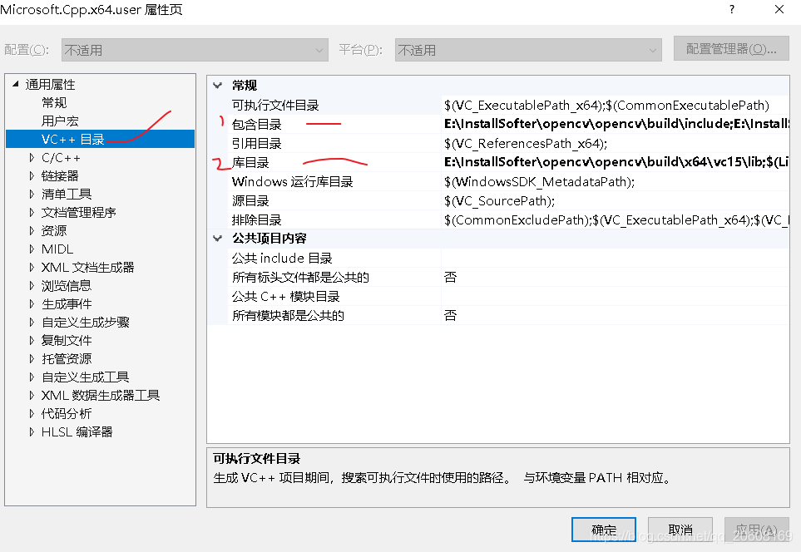The width and height of the screenshot is (801, 552).
Task: Expand the 清单工具 node
Action: (x=33, y=194)
